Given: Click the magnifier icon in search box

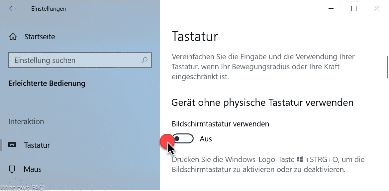Looking at the screenshot, I should point(144,60).
